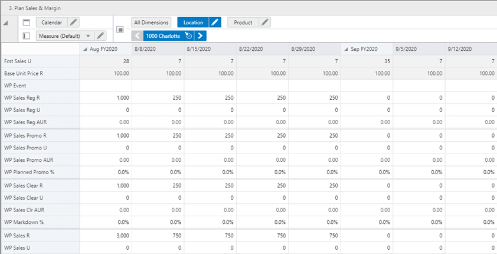The height and width of the screenshot is (254, 497).
Task: Click the column axis layout icon beside Calendar
Action: pyautogui.click(x=27, y=22)
